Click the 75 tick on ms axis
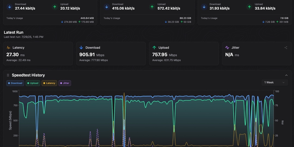 click(x=277, y=105)
